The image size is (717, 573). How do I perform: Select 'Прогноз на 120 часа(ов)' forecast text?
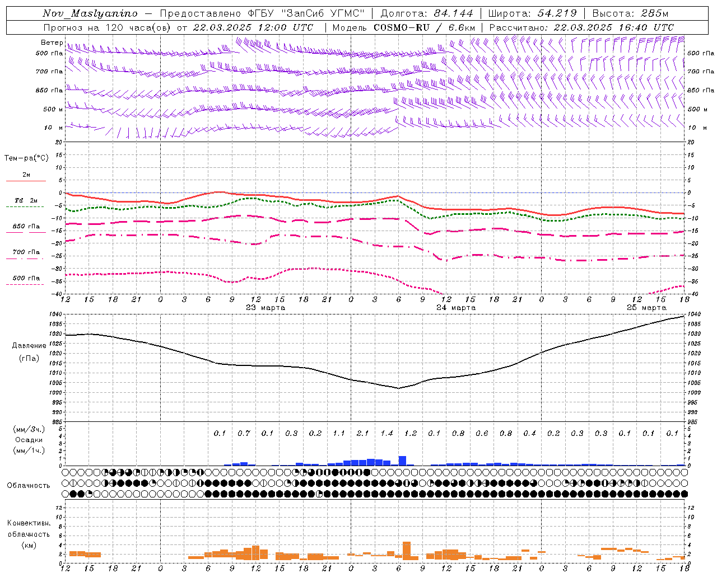click(x=108, y=27)
